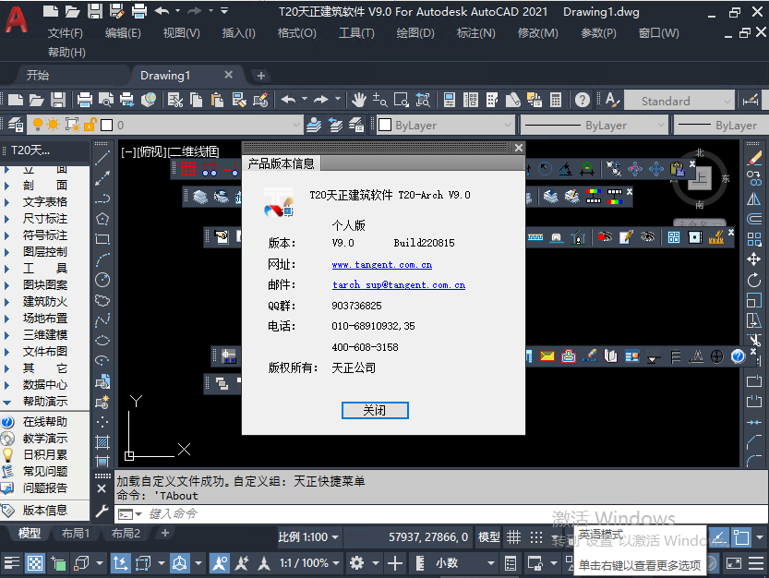This screenshot has width=769, height=578.
Task: Click the blue help circle in floating toolbar
Action: [738, 355]
